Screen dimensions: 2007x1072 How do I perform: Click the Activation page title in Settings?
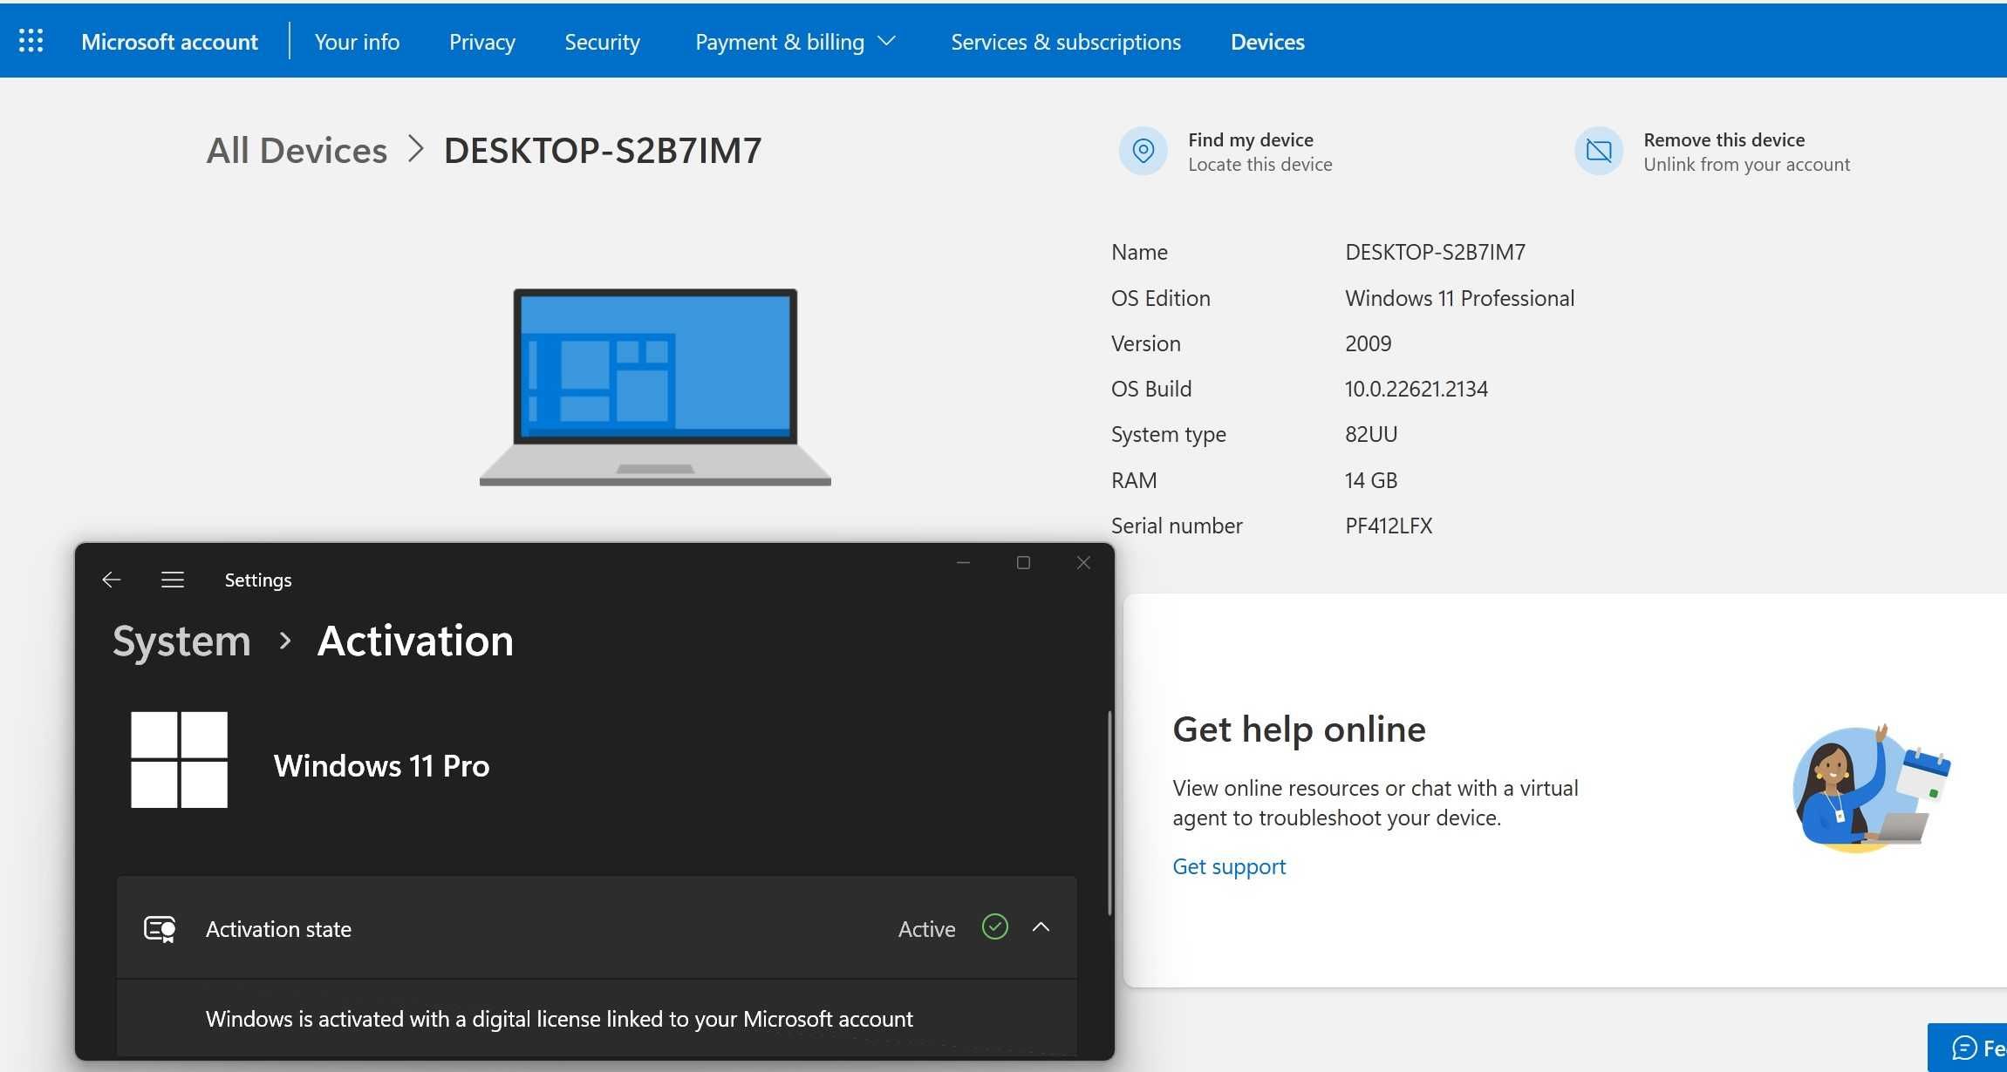pos(415,641)
